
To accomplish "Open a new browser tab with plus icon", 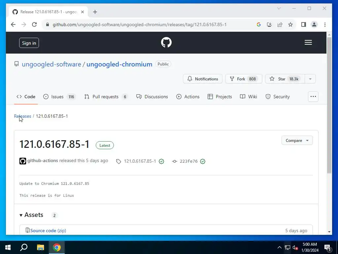I will pos(95,12).
